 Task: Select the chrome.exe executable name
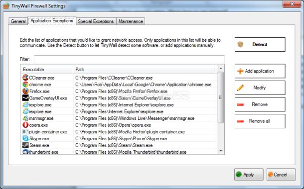[x=40, y=85]
